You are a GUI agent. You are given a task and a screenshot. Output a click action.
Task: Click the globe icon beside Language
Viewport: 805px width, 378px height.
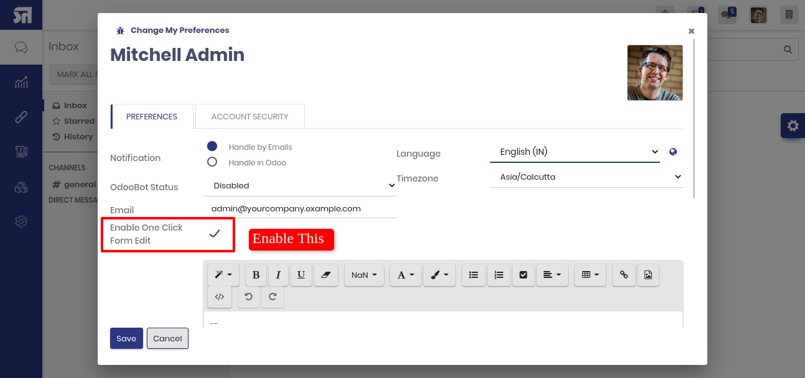point(673,152)
